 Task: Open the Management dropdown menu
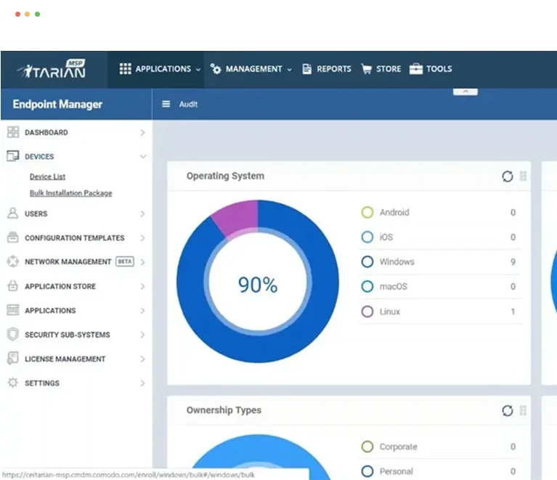pyautogui.click(x=251, y=69)
